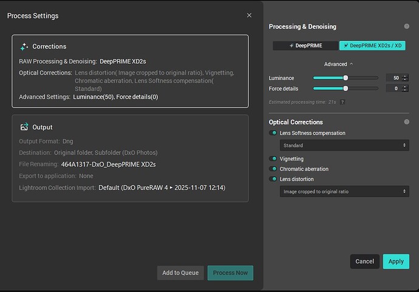The width and height of the screenshot is (419, 292).
Task: Click the Apply button
Action: (x=396, y=261)
